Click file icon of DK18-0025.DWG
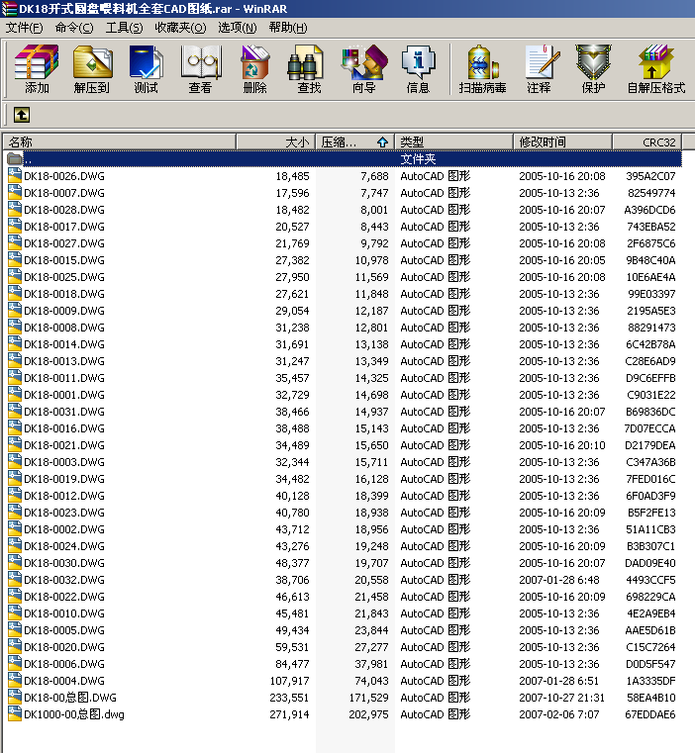 (x=15, y=277)
